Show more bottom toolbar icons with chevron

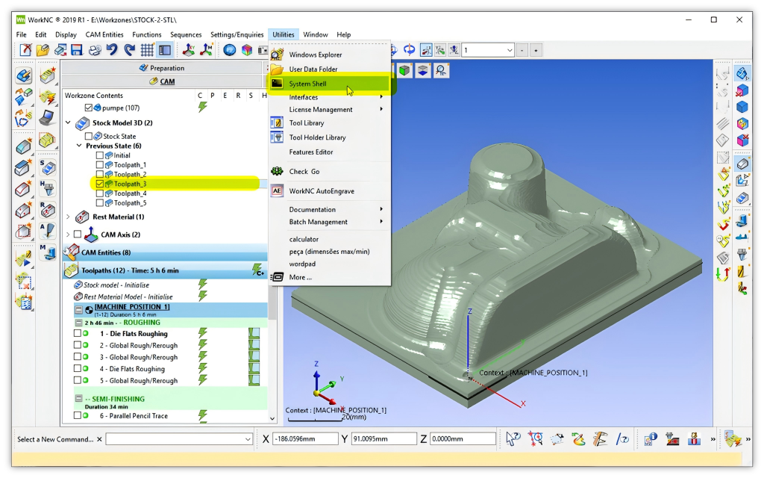click(x=713, y=439)
